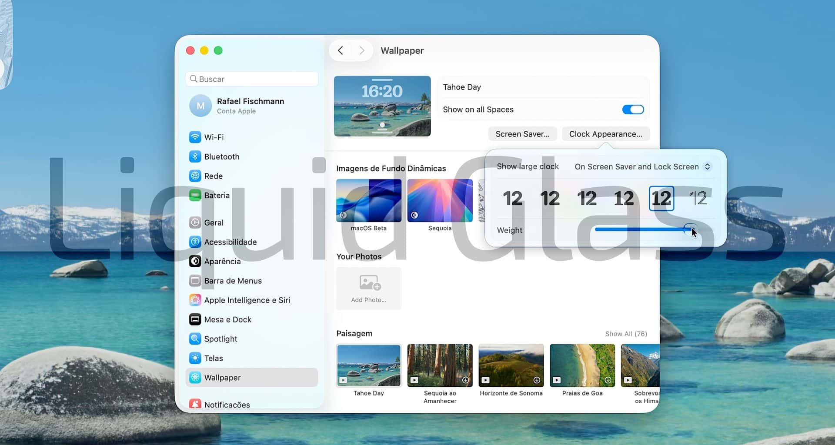
Task: Click download icon on Sequoia ao Amanhecer
Action: click(x=465, y=380)
